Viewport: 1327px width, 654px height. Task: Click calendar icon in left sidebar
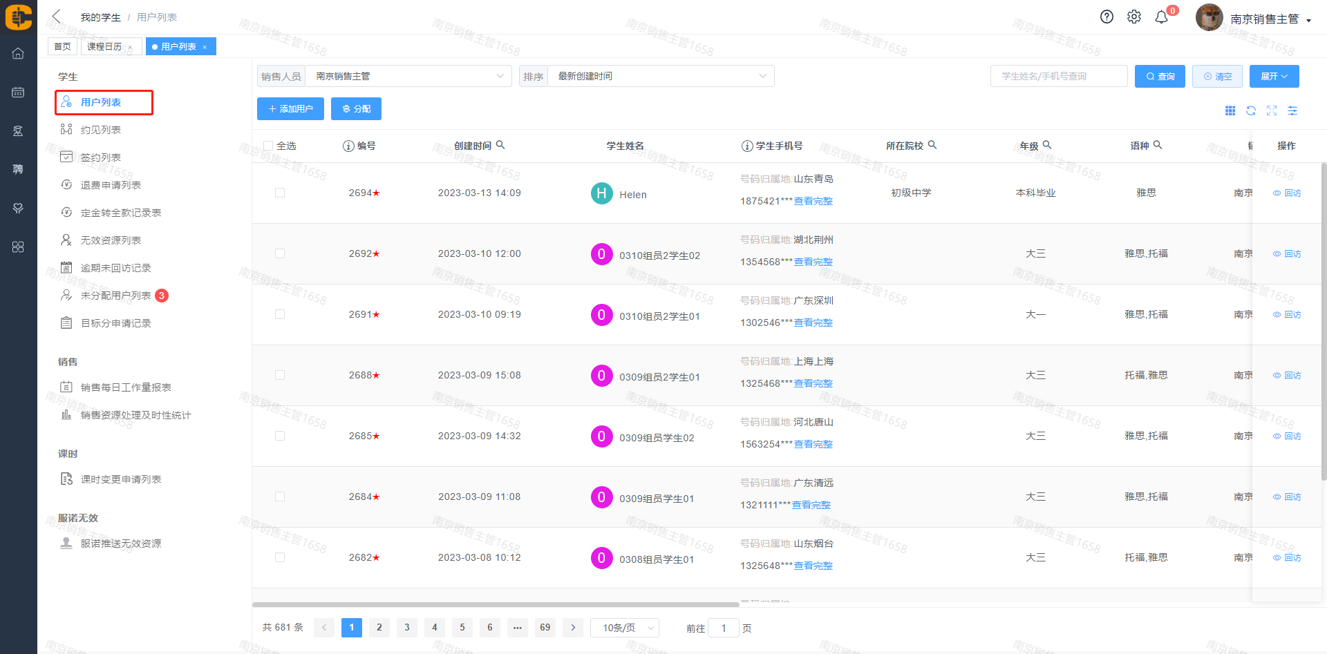pyautogui.click(x=18, y=92)
